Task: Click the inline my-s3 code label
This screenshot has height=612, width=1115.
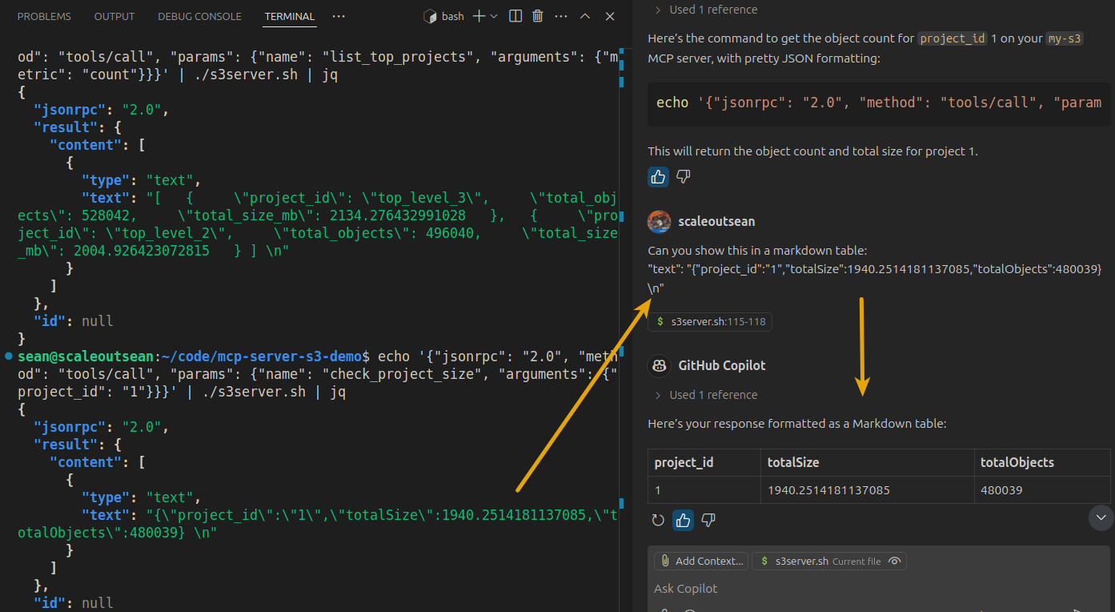Action: pos(1064,38)
